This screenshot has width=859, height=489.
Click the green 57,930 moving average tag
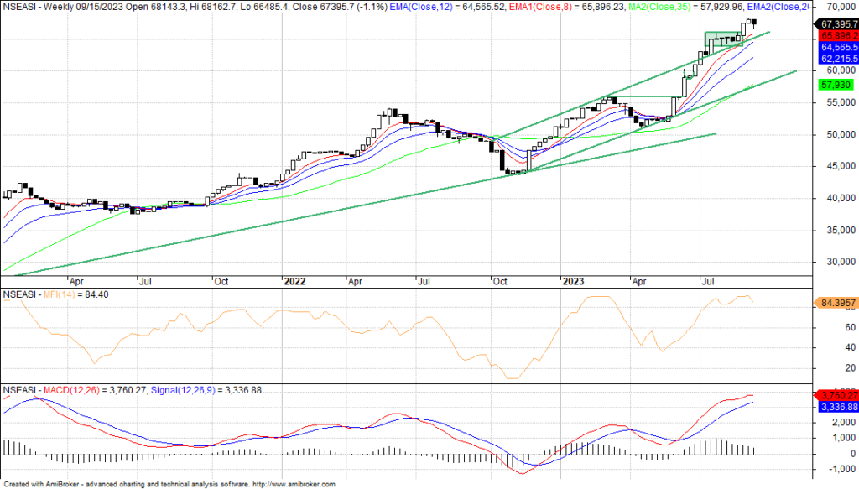click(x=833, y=86)
